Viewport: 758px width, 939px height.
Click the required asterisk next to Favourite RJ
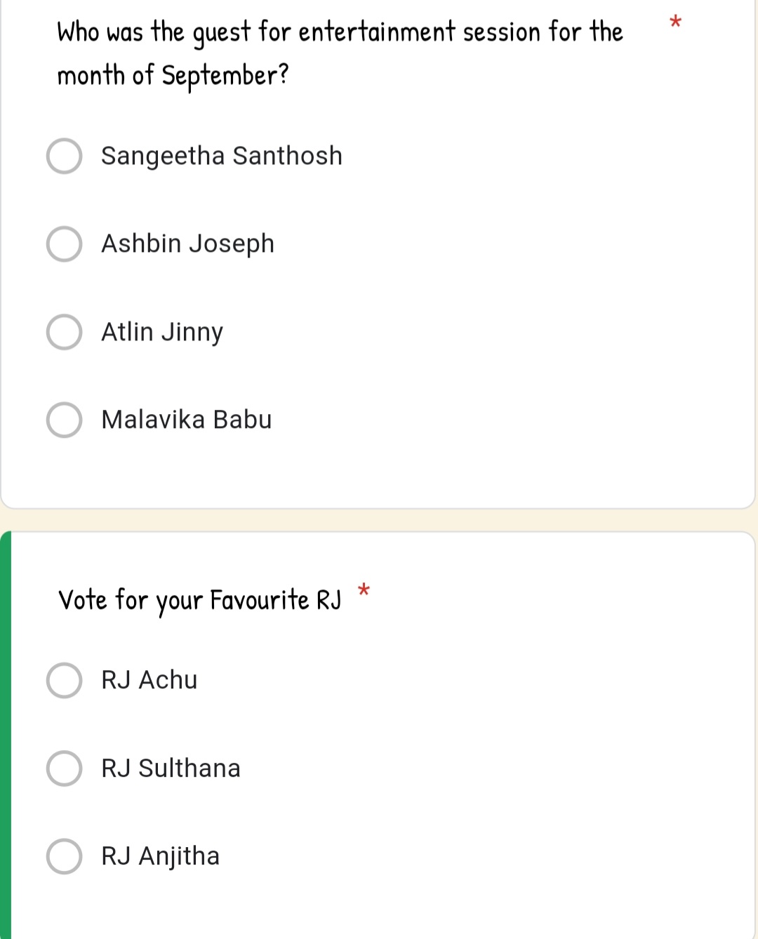pos(364,590)
